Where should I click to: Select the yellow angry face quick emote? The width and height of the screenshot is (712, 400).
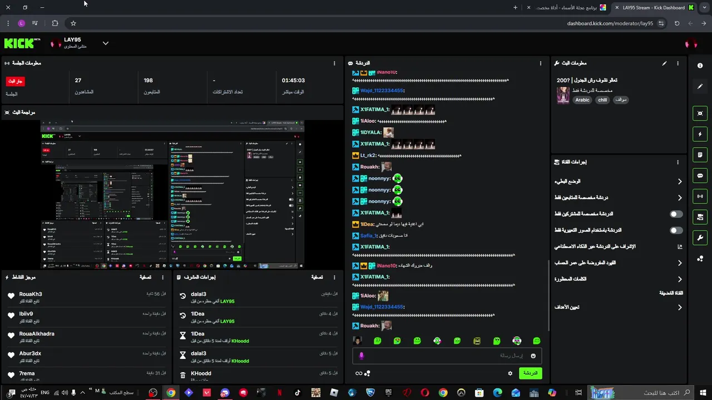477,341
